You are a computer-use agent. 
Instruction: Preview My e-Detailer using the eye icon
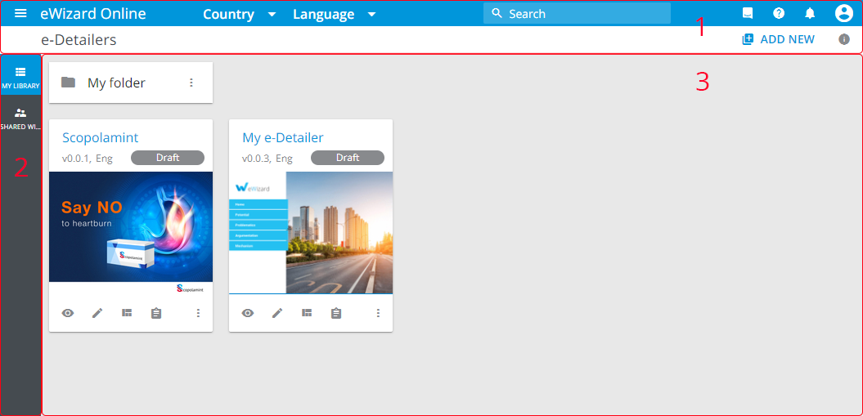(248, 313)
